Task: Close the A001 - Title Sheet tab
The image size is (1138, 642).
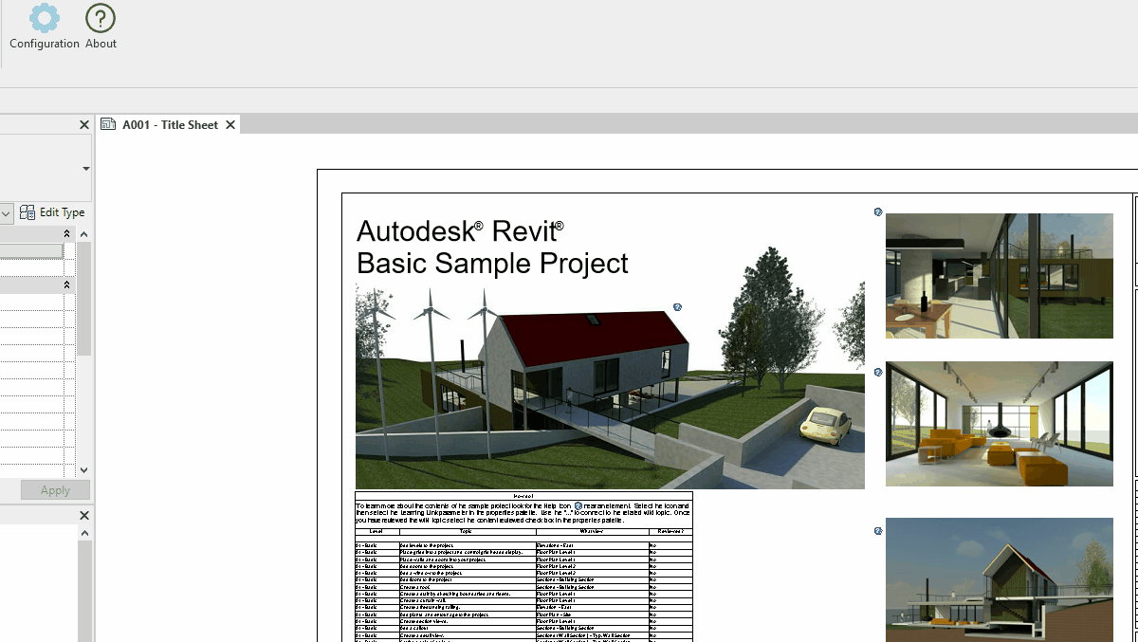Action: tap(230, 125)
